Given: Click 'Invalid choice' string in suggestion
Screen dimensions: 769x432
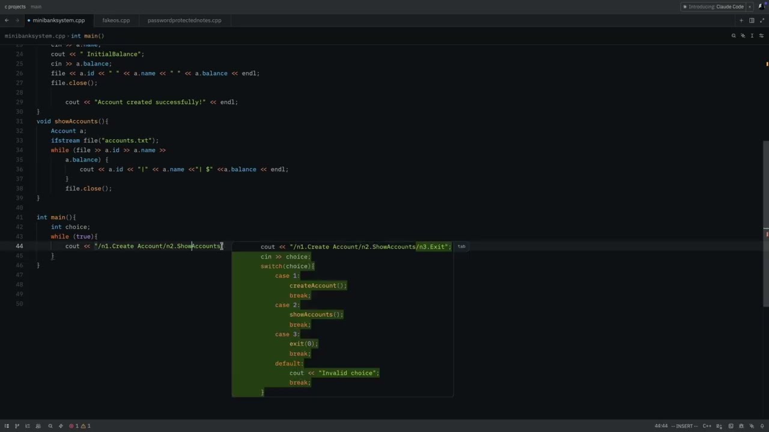Looking at the screenshot, I should pyautogui.click(x=347, y=373).
